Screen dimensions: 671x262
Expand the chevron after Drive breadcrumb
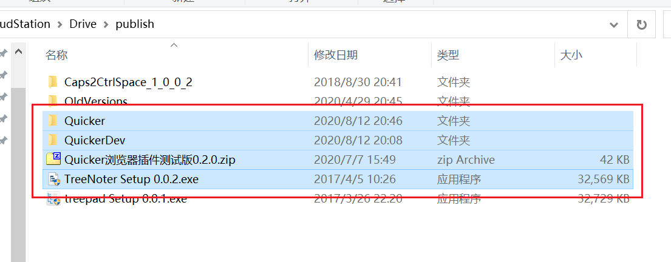tap(106, 24)
